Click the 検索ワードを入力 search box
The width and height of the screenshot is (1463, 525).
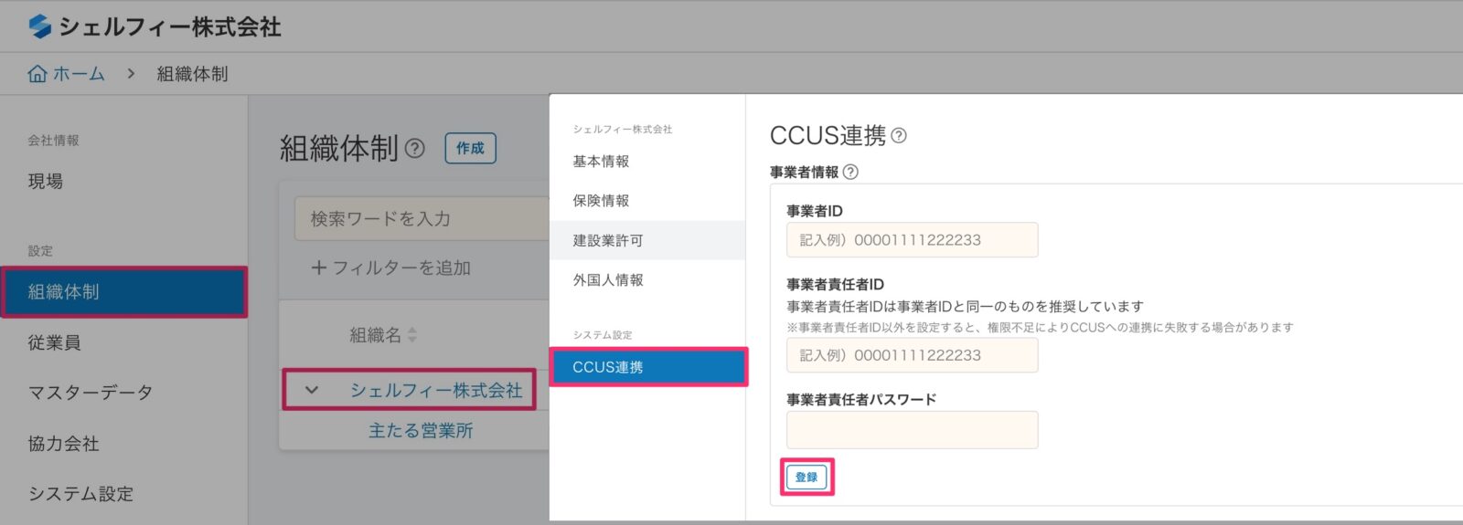point(421,219)
